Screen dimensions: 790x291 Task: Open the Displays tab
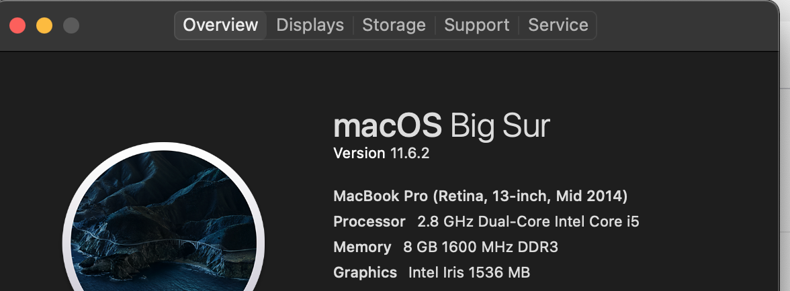coord(310,25)
